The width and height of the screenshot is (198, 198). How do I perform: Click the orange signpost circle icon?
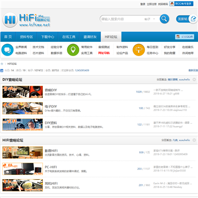click(139, 50)
